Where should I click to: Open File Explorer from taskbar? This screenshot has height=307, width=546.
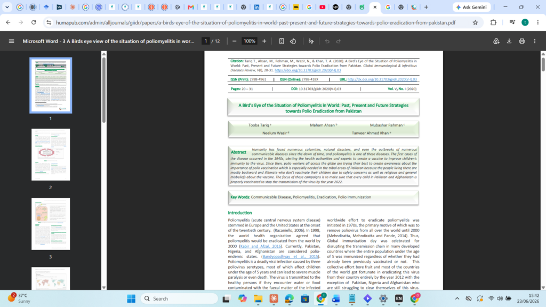pyautogui.click(x=258, y=298)
